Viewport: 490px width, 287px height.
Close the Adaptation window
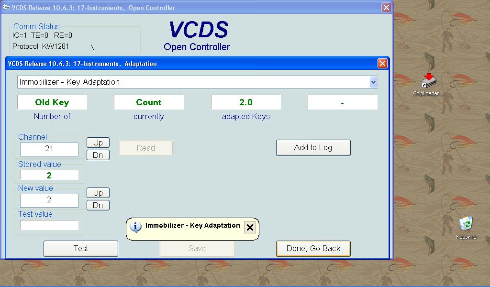click(382, 64)
